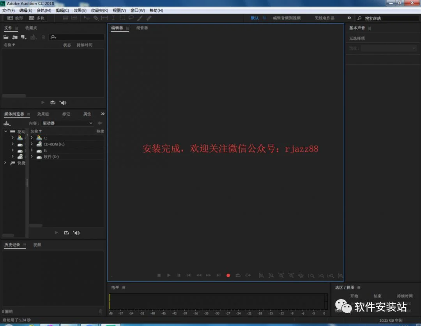Open file folder icon in Files panel
This screenshot has height=326, width=421.
[x=6, y=37]
